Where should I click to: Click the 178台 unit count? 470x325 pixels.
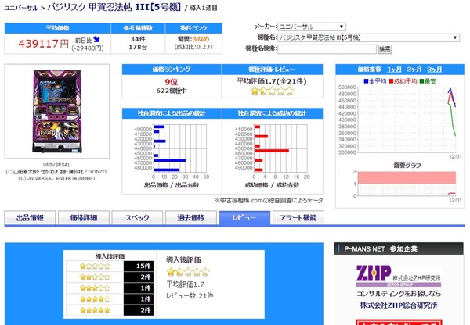(x=138, y=47)
